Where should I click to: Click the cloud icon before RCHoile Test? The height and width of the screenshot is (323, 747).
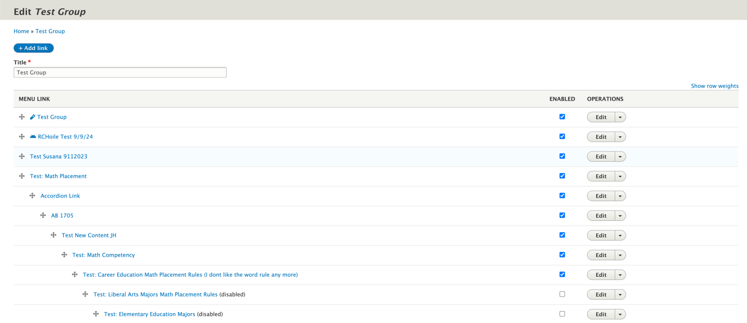pos(33,137)
